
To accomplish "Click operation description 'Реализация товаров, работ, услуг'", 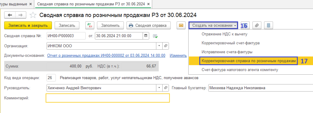I will tap(129, 78).
